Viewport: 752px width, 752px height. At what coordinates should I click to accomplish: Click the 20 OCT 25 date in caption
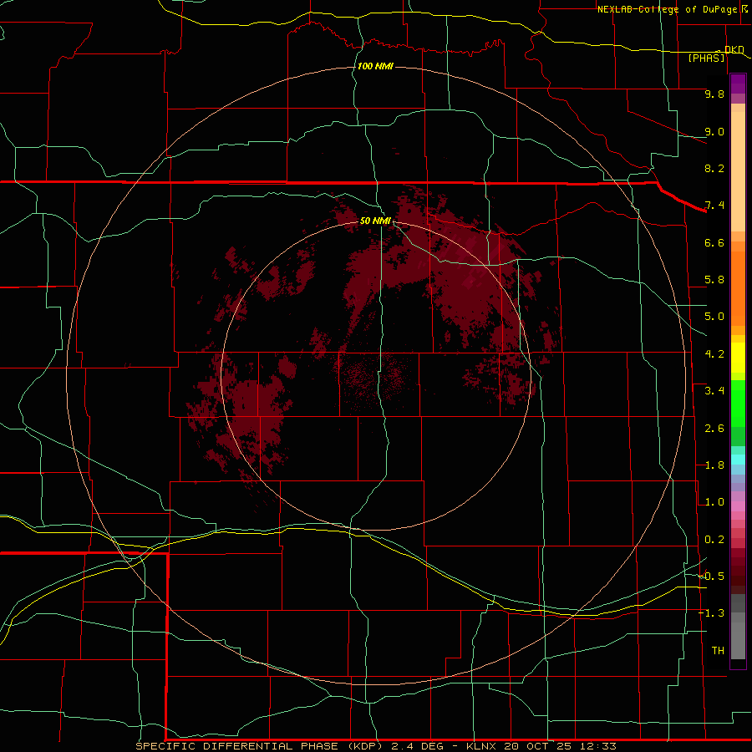(x=539, y=746)
